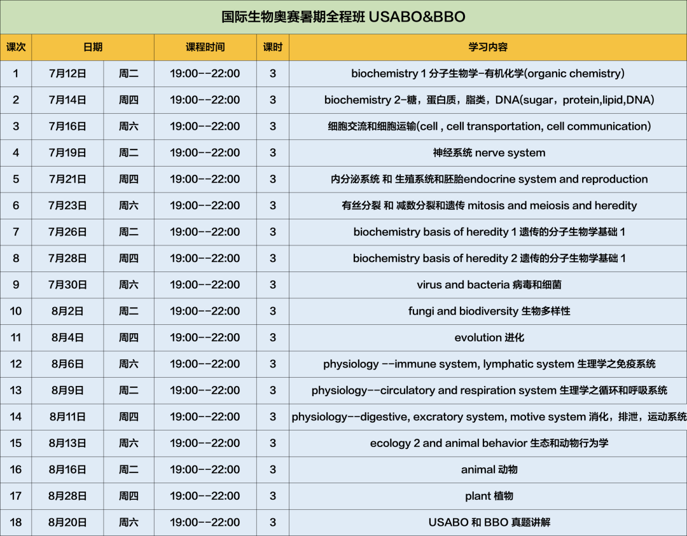Viewport: 687px width, 536px height.
Task: Click 19:00--22:00 in the 7月12日 row
Action: [x=205, y=74]
